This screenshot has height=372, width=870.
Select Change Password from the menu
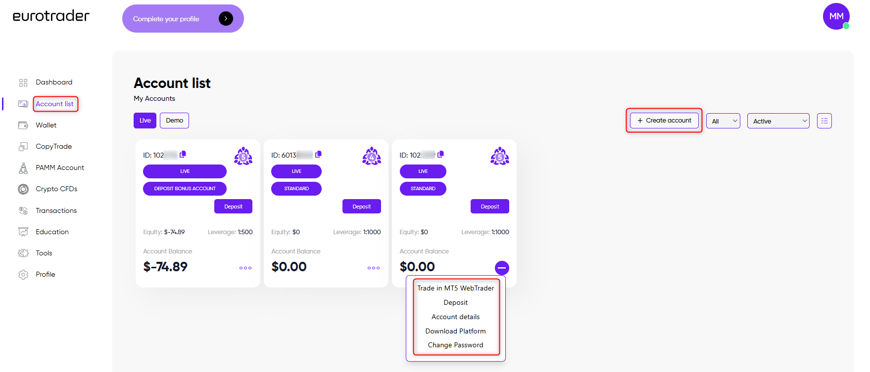[455, 345]
